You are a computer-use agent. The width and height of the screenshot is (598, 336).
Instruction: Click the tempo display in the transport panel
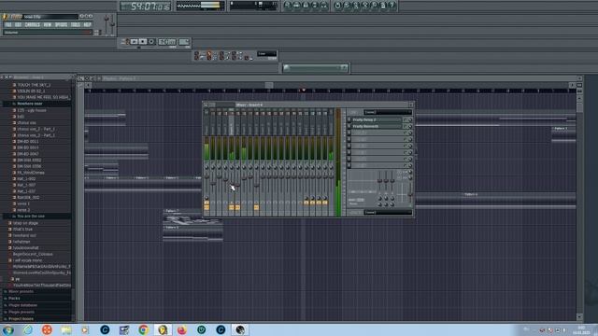point(167,41)
